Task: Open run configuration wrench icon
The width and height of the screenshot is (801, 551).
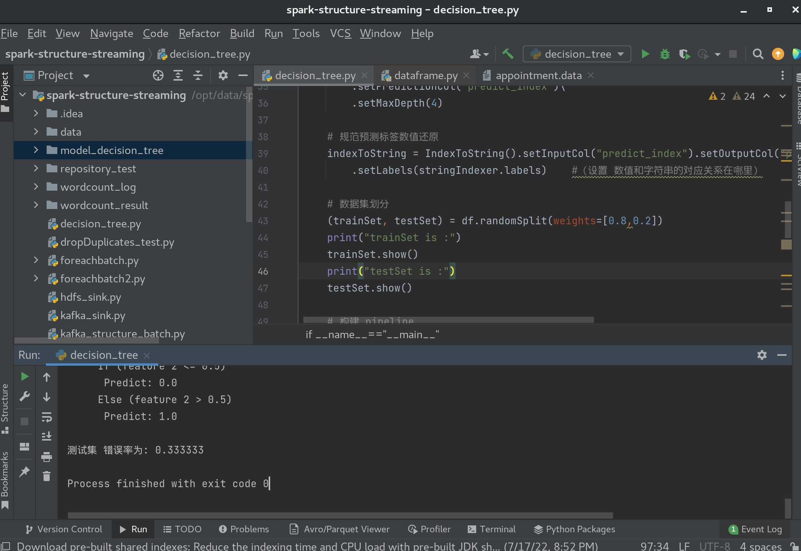Action: [x=24, y=397]
